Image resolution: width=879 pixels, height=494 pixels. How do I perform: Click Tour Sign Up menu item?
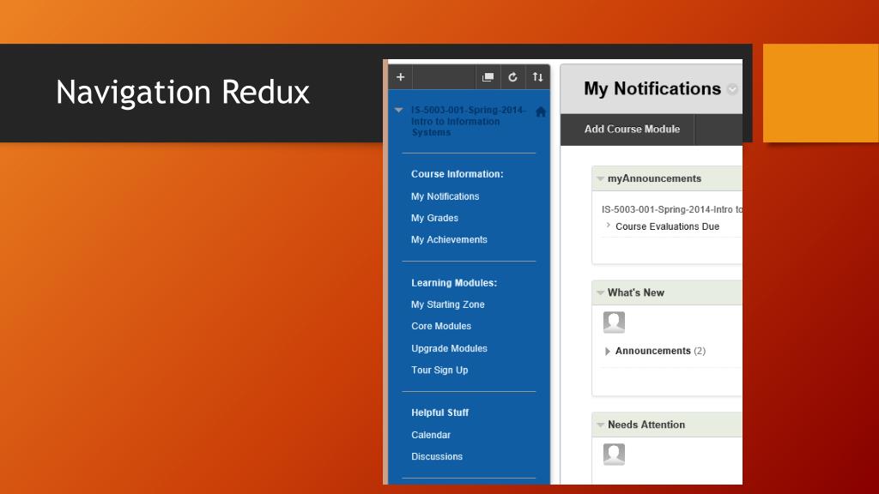coord(439,370)
